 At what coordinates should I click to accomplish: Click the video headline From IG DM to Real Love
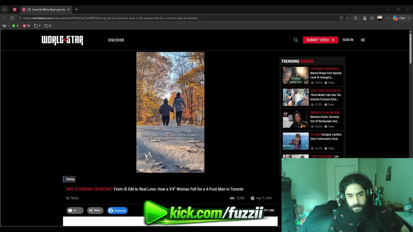[x=178, y=189]
